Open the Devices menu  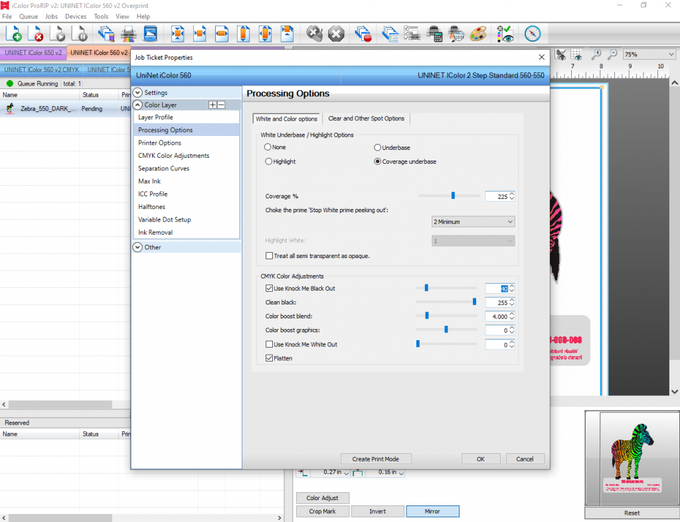coord(76,17)
